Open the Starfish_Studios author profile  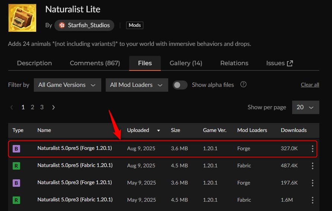coord(84,25)
